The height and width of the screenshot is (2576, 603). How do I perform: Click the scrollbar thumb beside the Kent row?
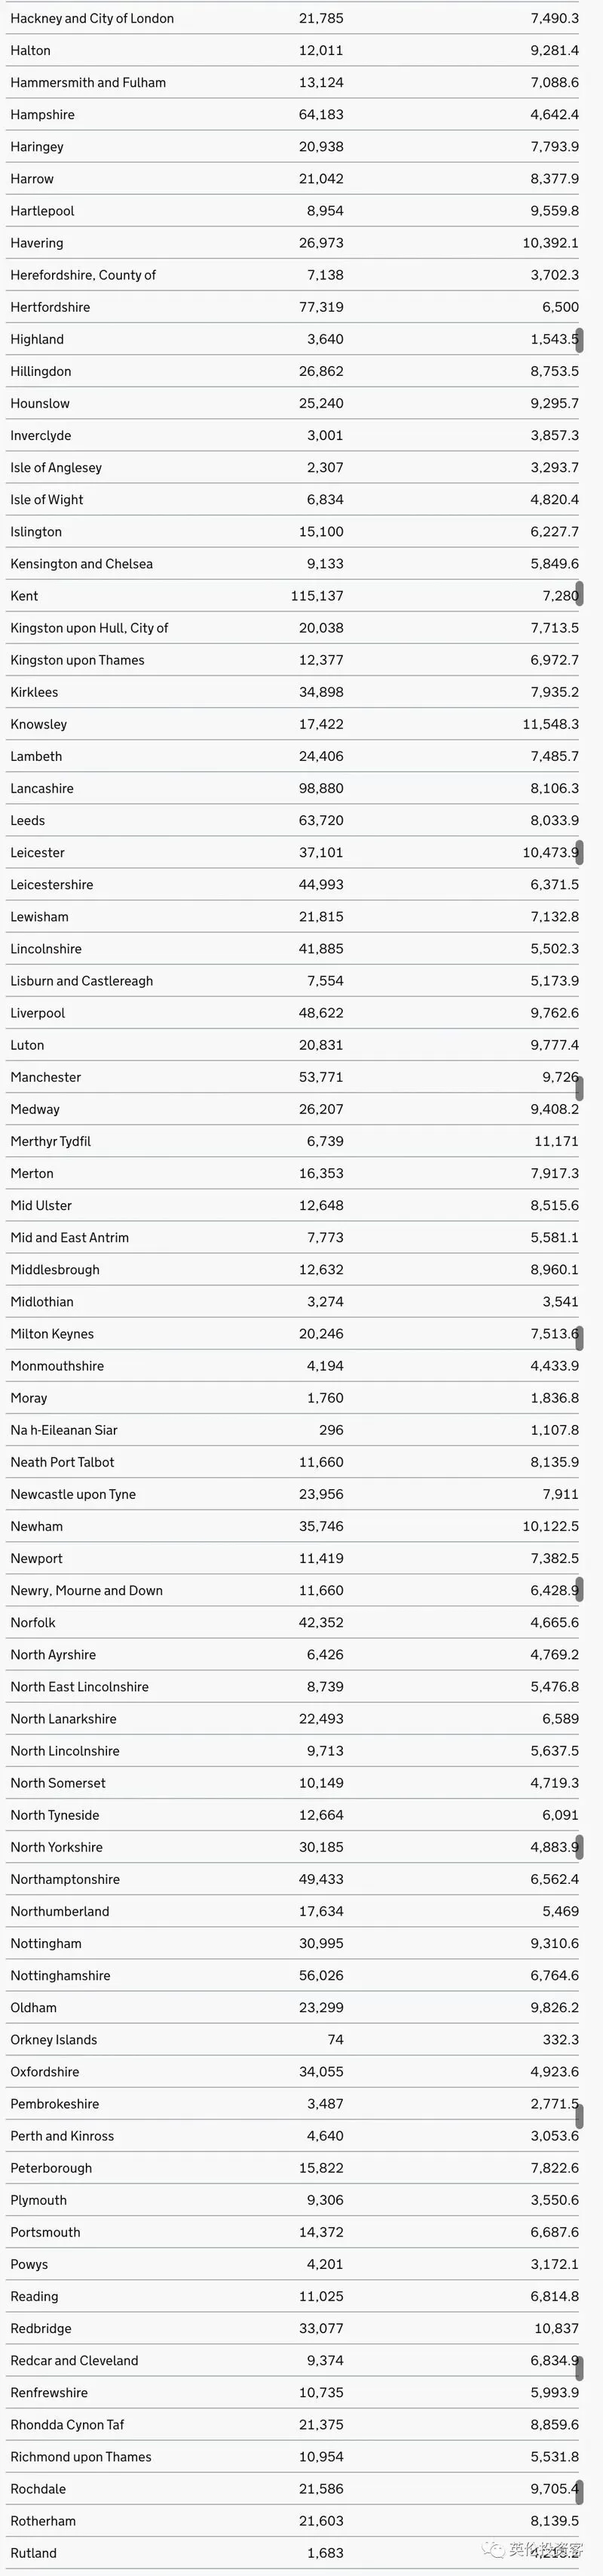pyautogui.click(x=579, y=592)
